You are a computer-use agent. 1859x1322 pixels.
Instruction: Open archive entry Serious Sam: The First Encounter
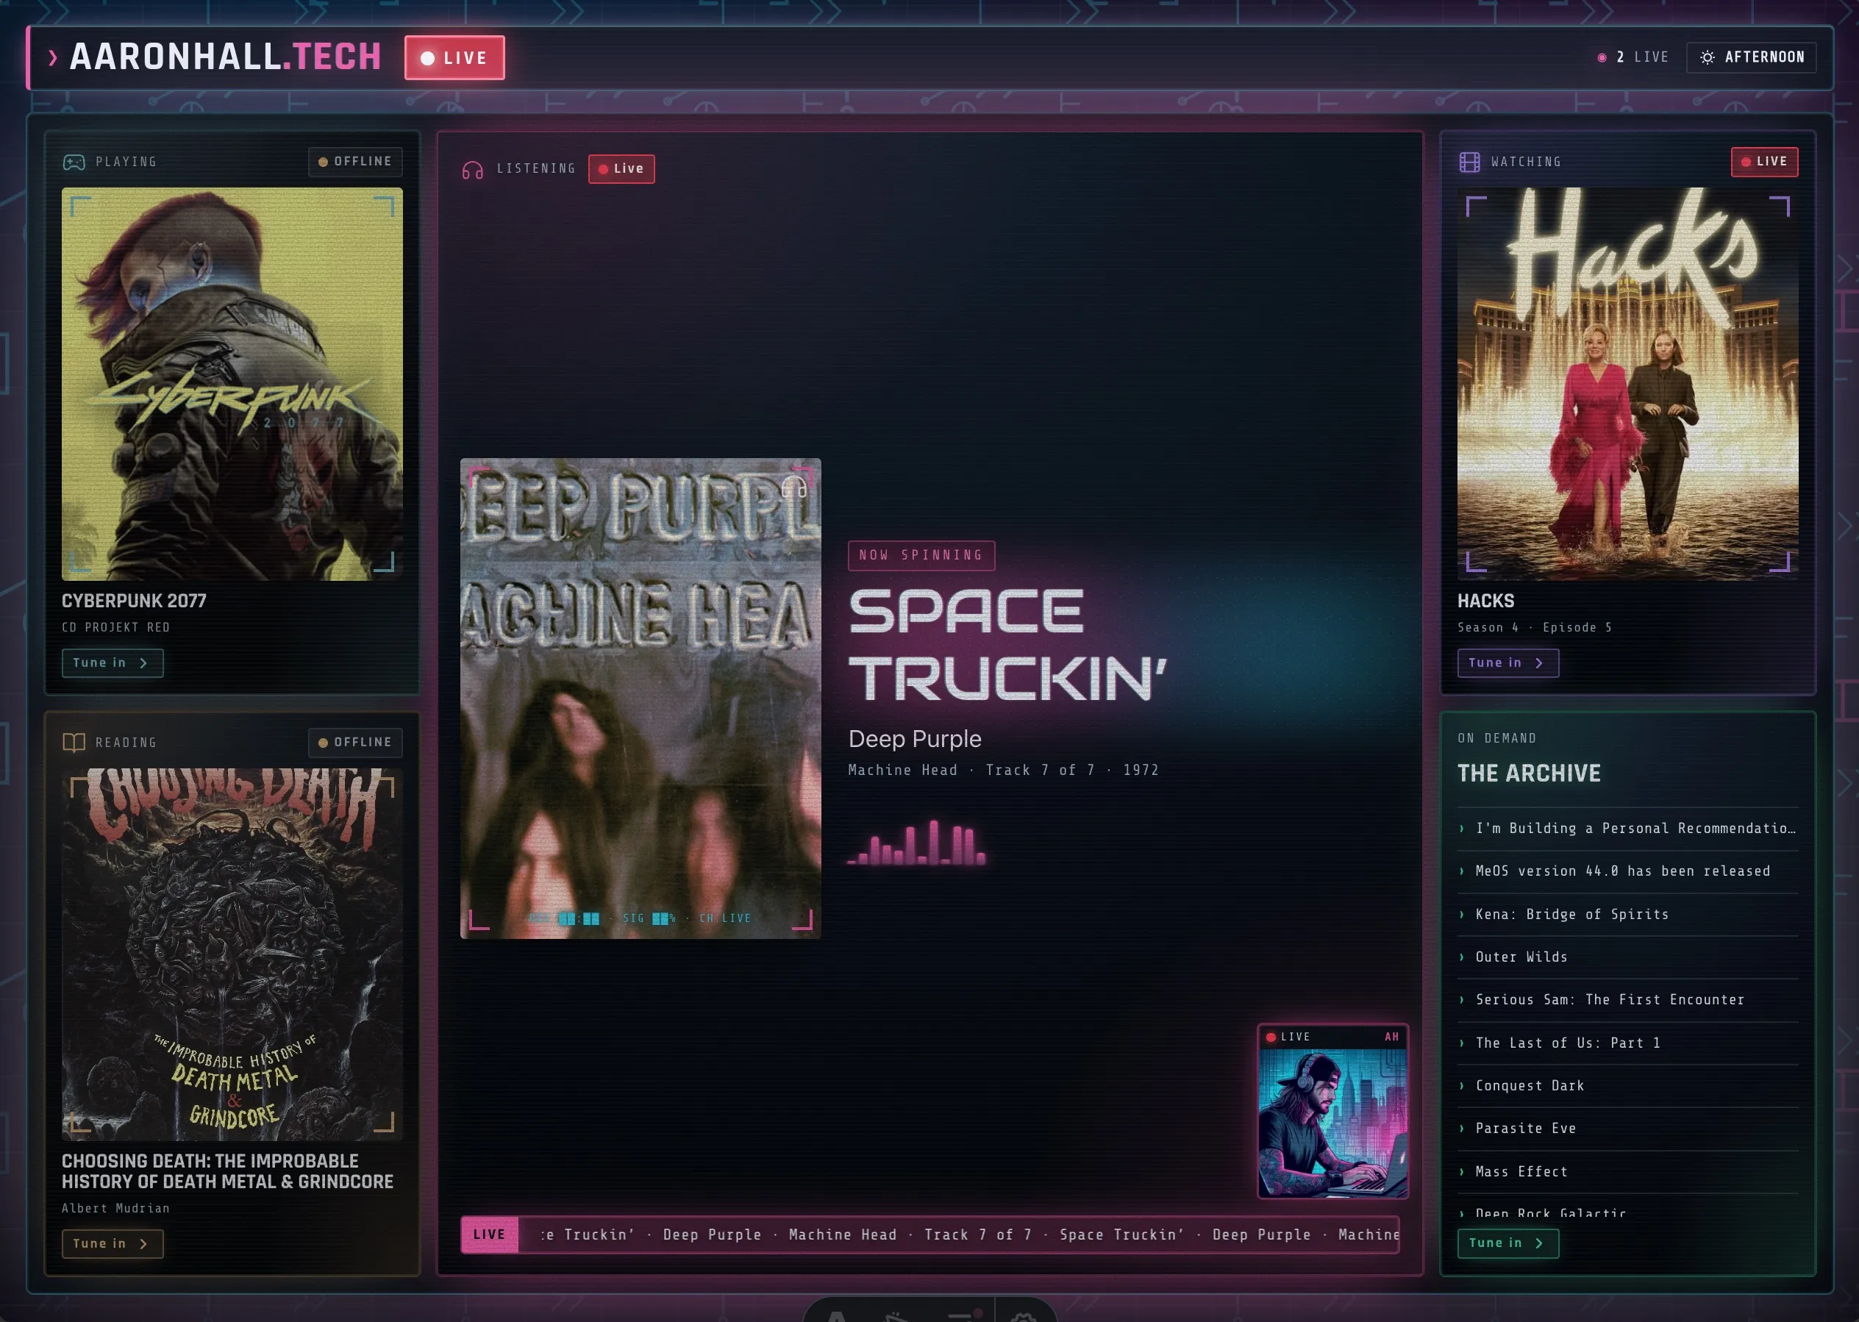click(1627, 1000)
